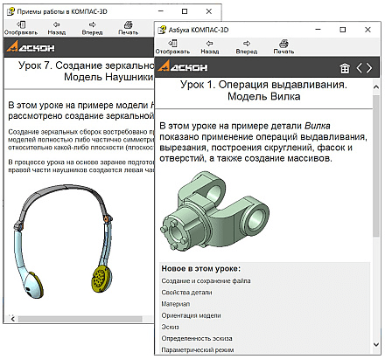Click АСКОН logo in Приемы работы window
The height and width of the screenshot is (359, 385).
click(31, 47)
